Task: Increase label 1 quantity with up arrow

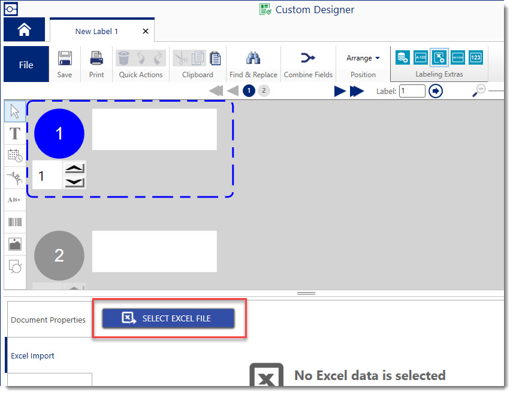Action: (x=74, y=168)
